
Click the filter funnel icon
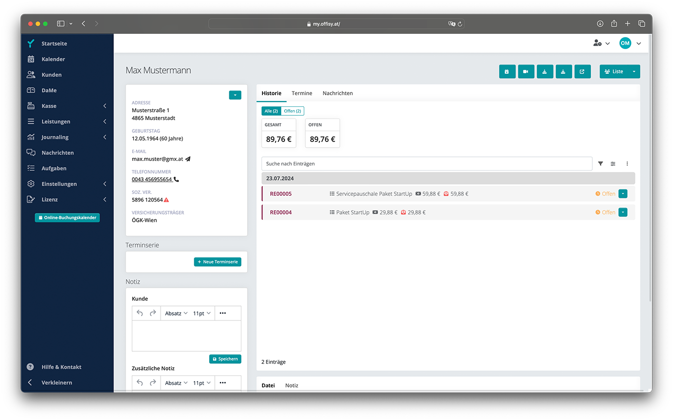600,164
